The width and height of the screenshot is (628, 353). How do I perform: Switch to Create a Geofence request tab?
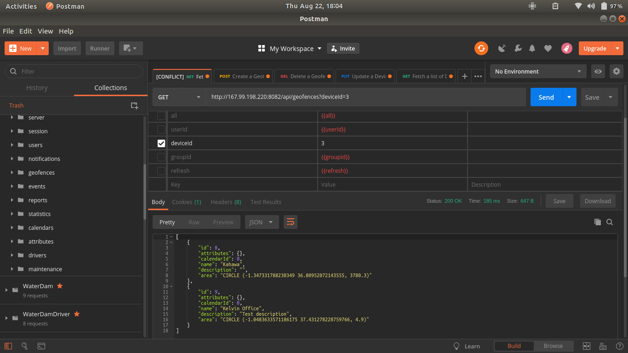tap(244, 76)
